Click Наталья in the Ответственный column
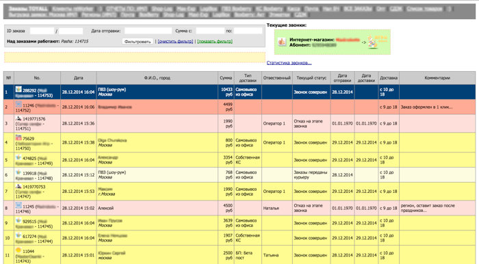The width and height of the screenshot is (479, 264). coord(271,208)
